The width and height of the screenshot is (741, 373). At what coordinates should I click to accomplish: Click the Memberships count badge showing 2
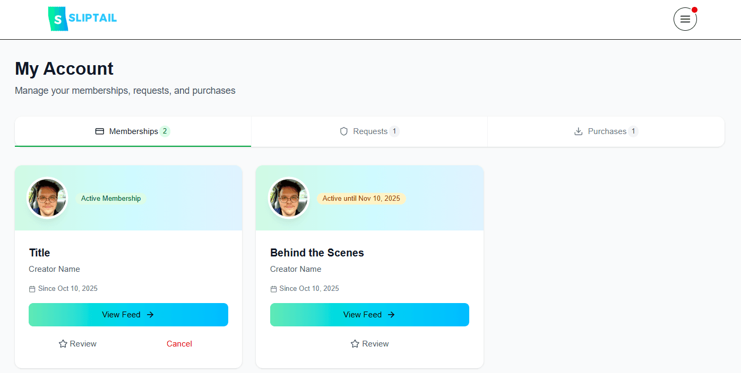click(x=164, y=131)
